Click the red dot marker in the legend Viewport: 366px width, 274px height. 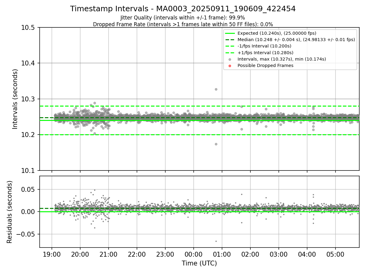[x=230, y=66]
